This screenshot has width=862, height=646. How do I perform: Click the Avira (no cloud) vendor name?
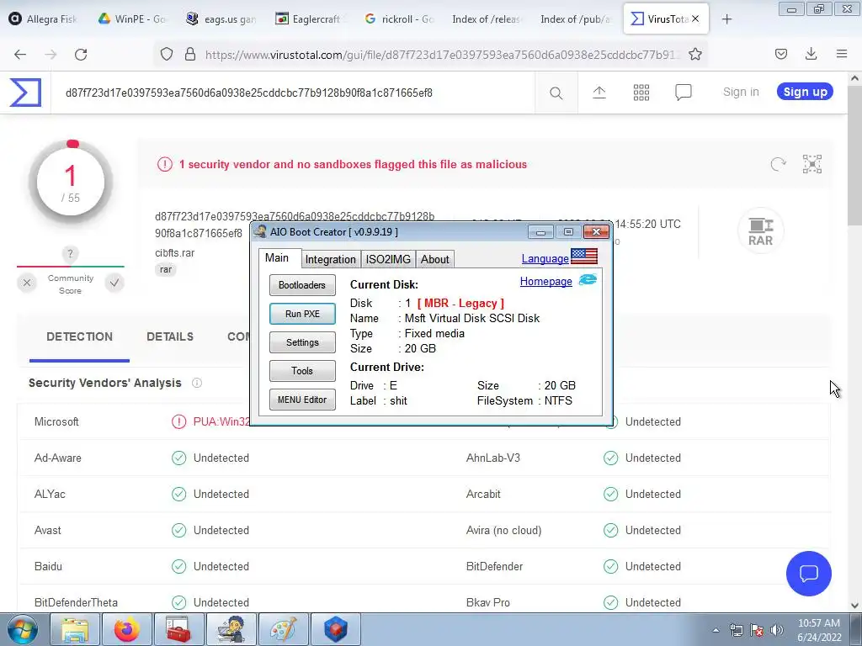click(503, 530)
